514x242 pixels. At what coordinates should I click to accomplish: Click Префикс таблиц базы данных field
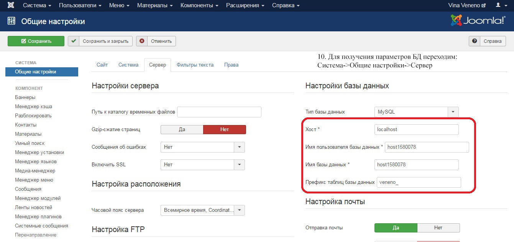(x=419, y=182)
